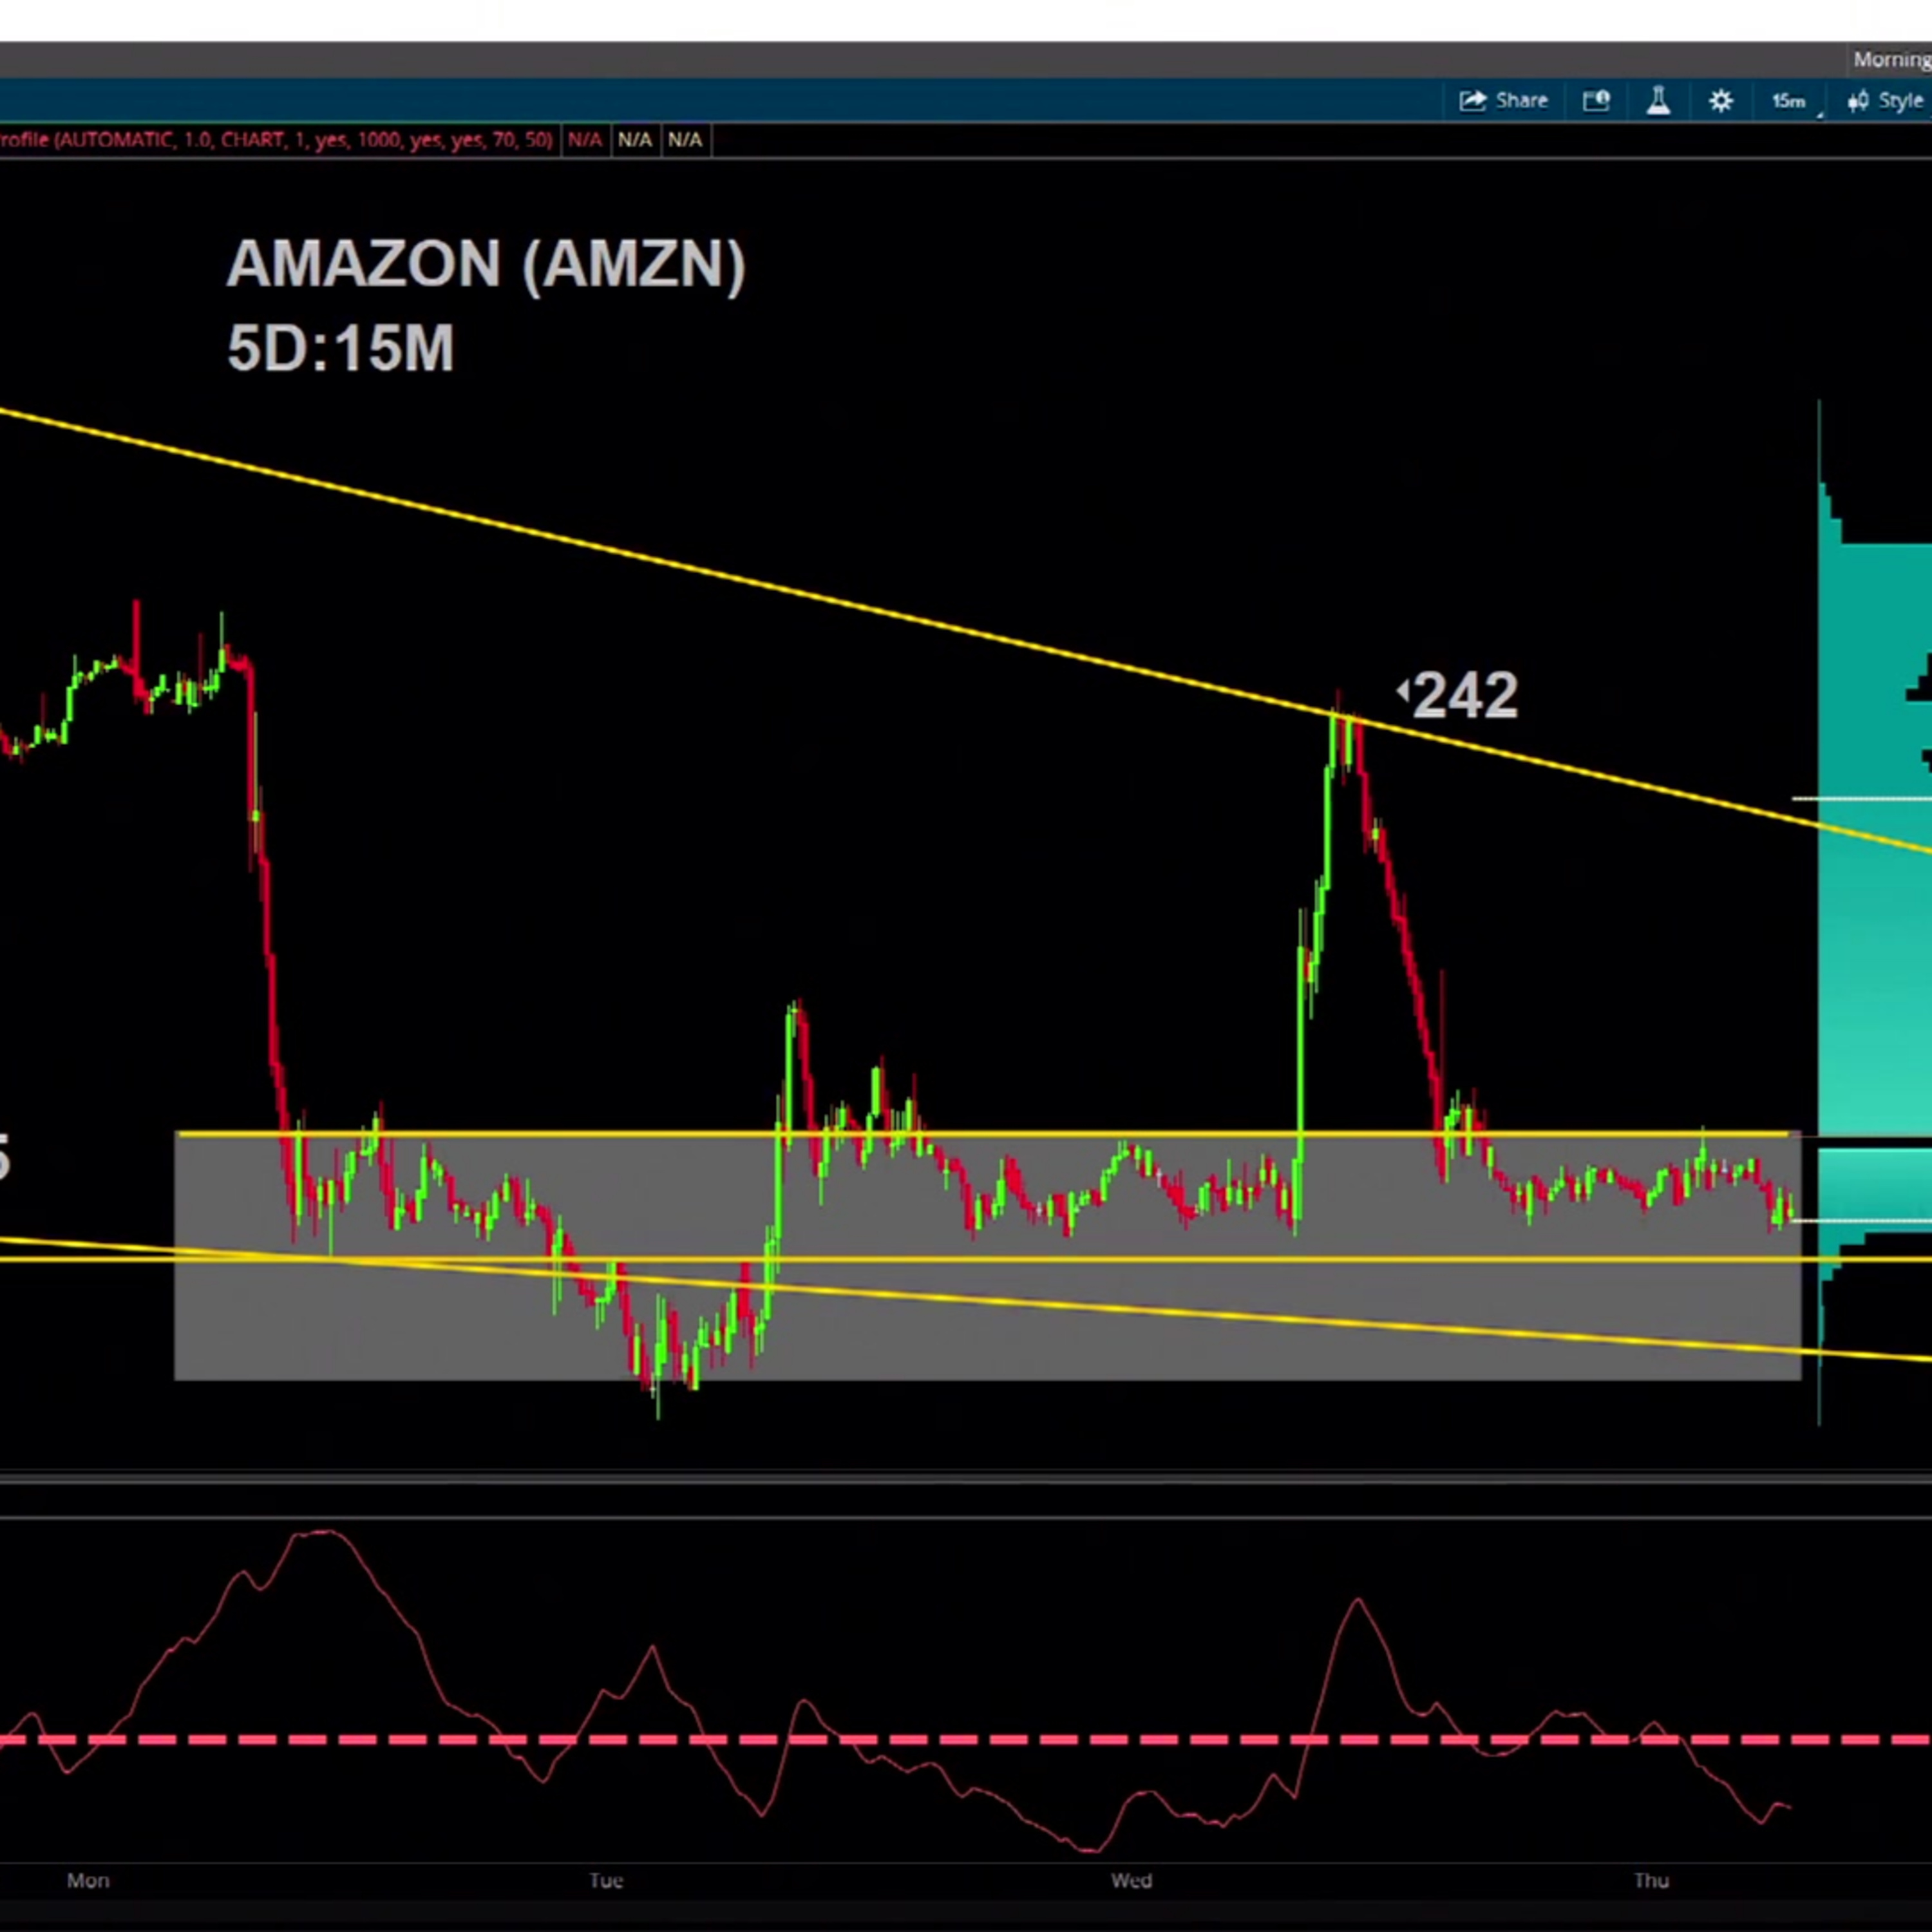The height and width of the screenshot is (1932, 1932).
Task: Select the AMAZON (AMZN) chart title text
Action: pos(486,265)
